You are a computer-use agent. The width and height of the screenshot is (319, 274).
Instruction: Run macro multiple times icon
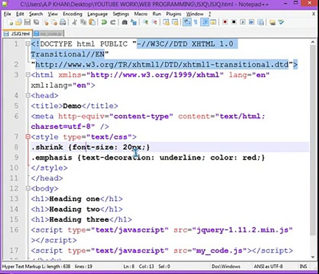click(251, 22)
